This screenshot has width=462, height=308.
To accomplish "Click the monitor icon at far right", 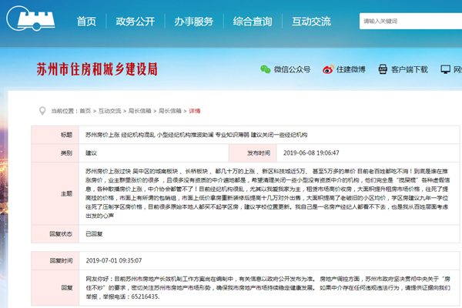I will [x=444, y=69].
